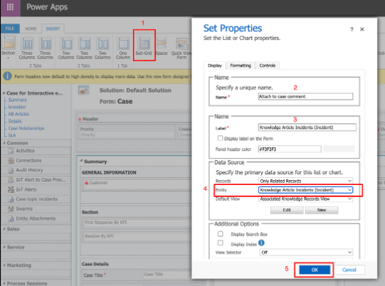This screenshot has height=286, width=385.
Task: Go to KB Articles in form tree
Action: tap(19, 114)
